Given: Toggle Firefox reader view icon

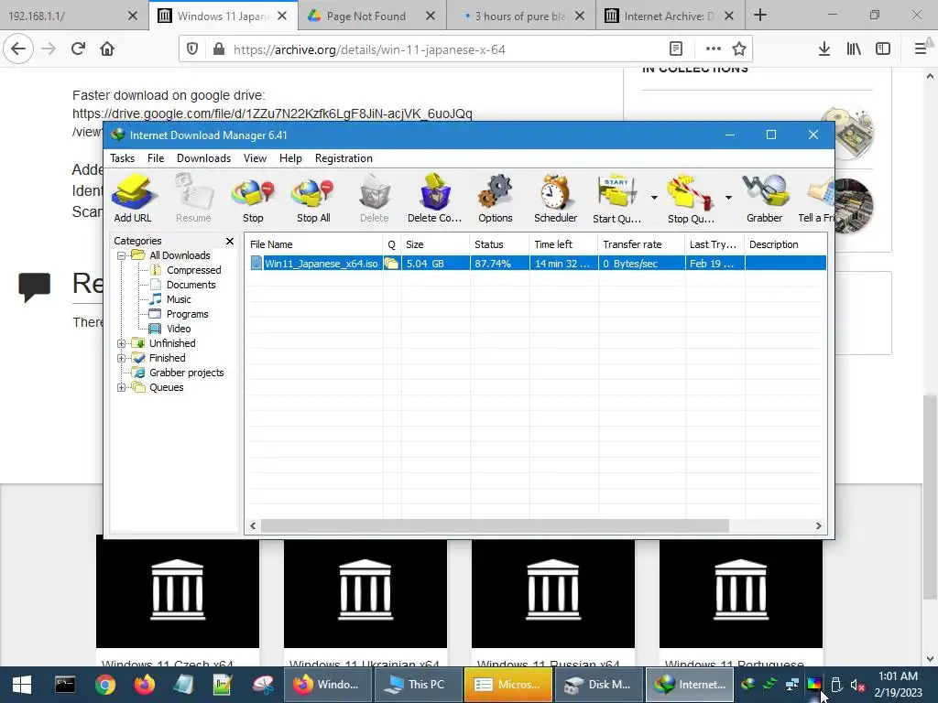Looking at the screenshot, I should (x=676, y=49).
